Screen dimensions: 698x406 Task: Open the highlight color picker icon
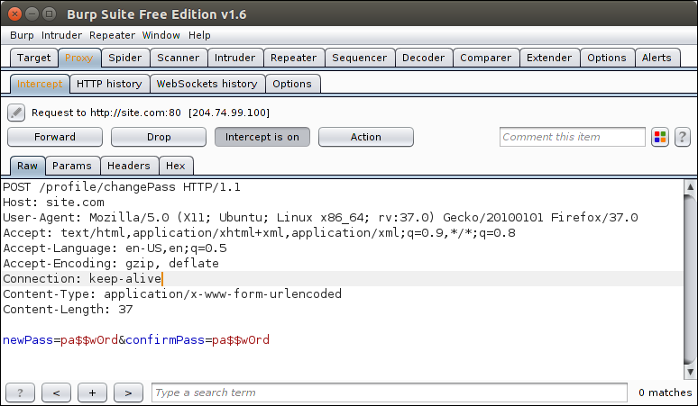pyautogui.click(x=660, y=137)
